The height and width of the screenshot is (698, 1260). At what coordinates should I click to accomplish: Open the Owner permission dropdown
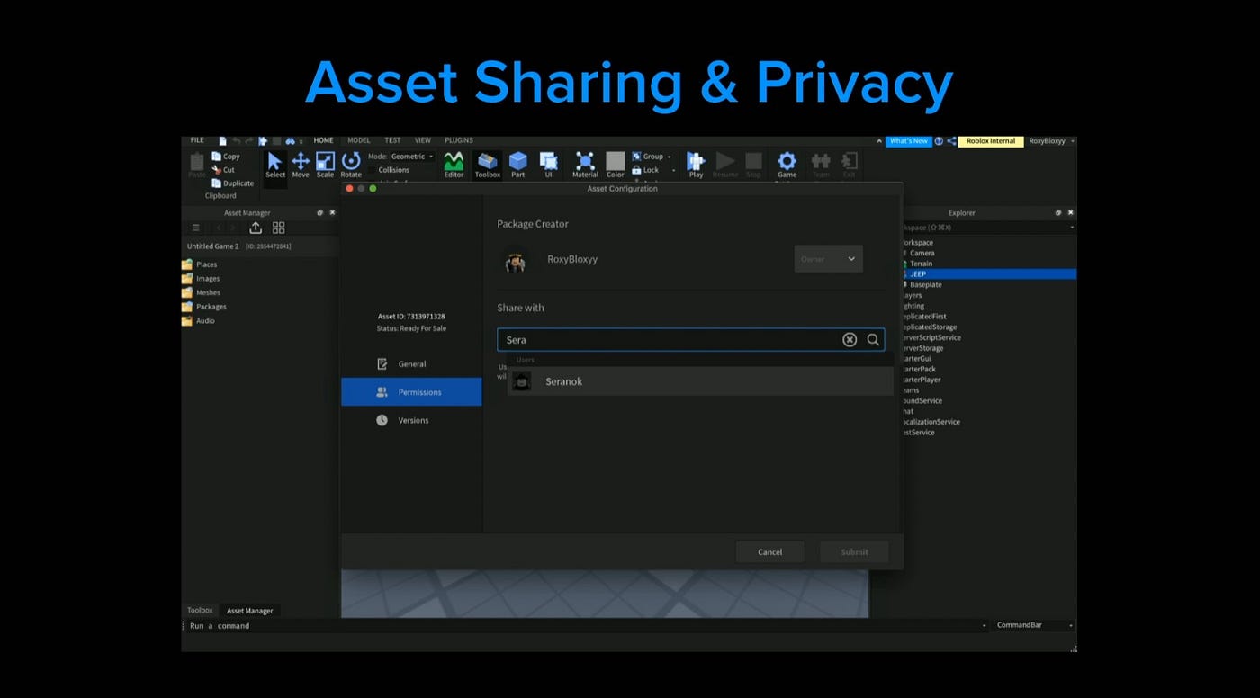coord(828,259)
